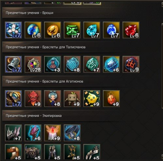Select the yellow chick agathion +9
The height and width of the screenshot is (161, 163).
[x=92, y=99]
